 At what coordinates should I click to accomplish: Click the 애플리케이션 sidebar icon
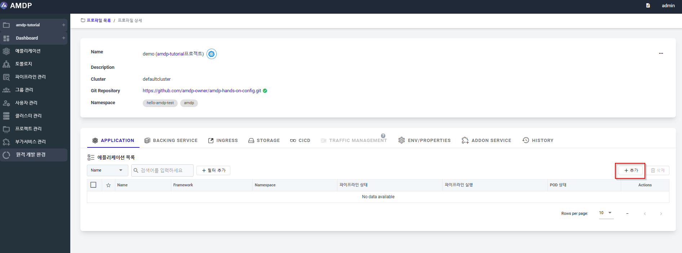click(x=6, y=51)
